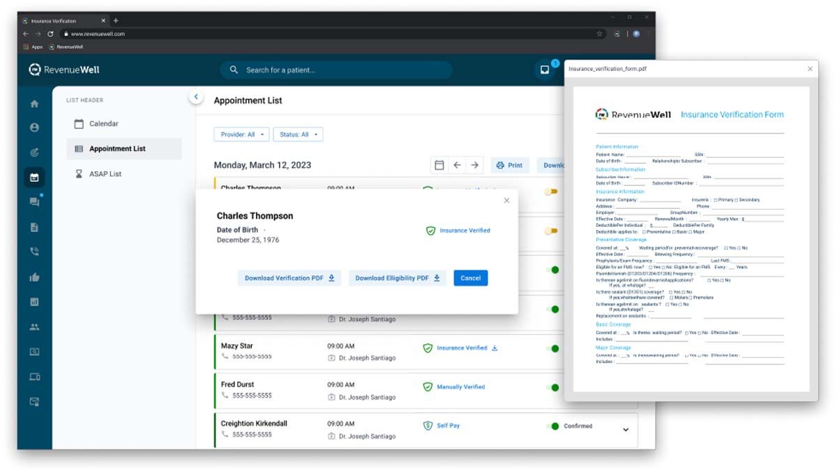The image size is (837, 473).
Task: Toggle Charles Thompson's yellow confirmation switch
Action: [x=551, y=192]
